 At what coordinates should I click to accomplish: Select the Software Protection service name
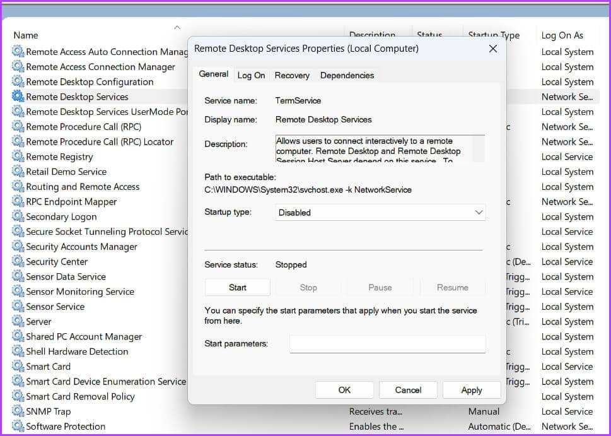tap(66, 427)
